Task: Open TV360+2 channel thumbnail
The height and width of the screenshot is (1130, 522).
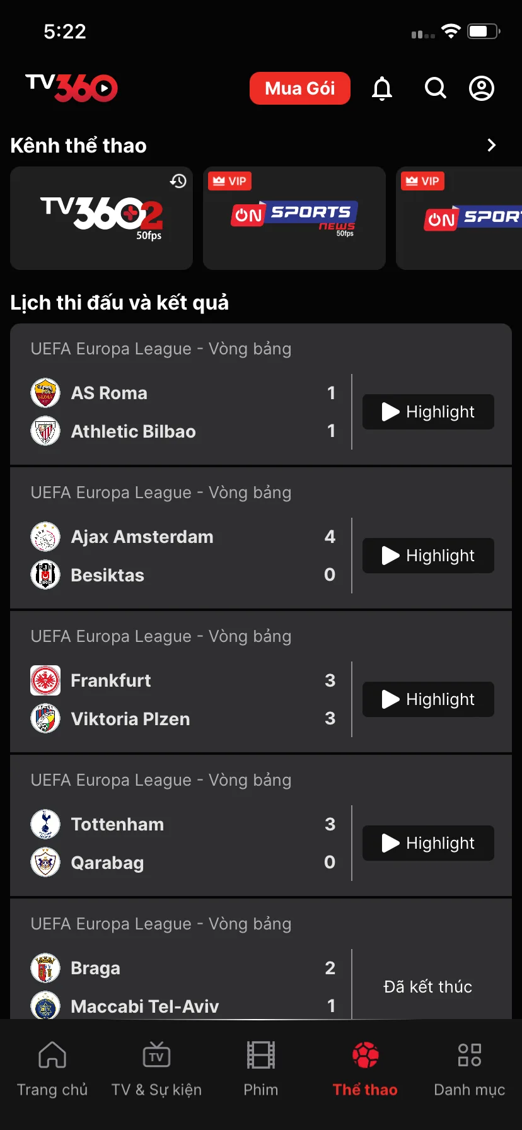Action: (101, 218)
